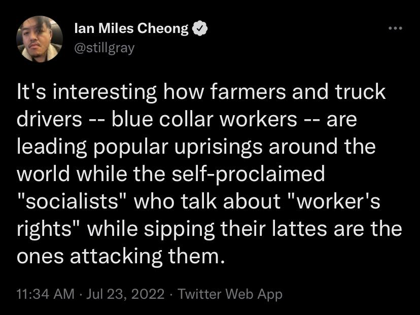
Task: Open the author's profile picture
Action: click(x=40, y=39)
